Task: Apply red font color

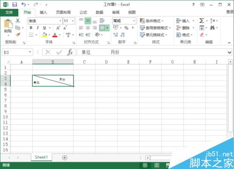Action: pyautogui.click(x=55, y=35)
